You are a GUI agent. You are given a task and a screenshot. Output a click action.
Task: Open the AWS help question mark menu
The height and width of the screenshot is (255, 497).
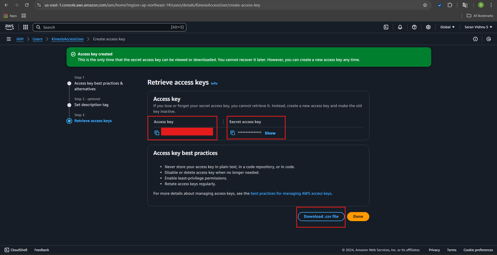414,27
